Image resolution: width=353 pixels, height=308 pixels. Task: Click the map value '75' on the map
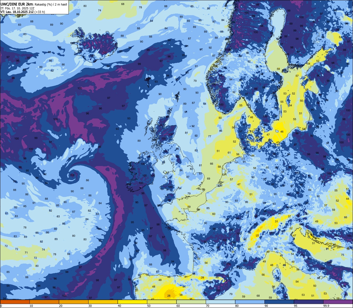tap(343, 255)
